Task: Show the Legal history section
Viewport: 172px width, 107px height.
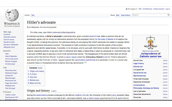Action: (x=165, y=64)
